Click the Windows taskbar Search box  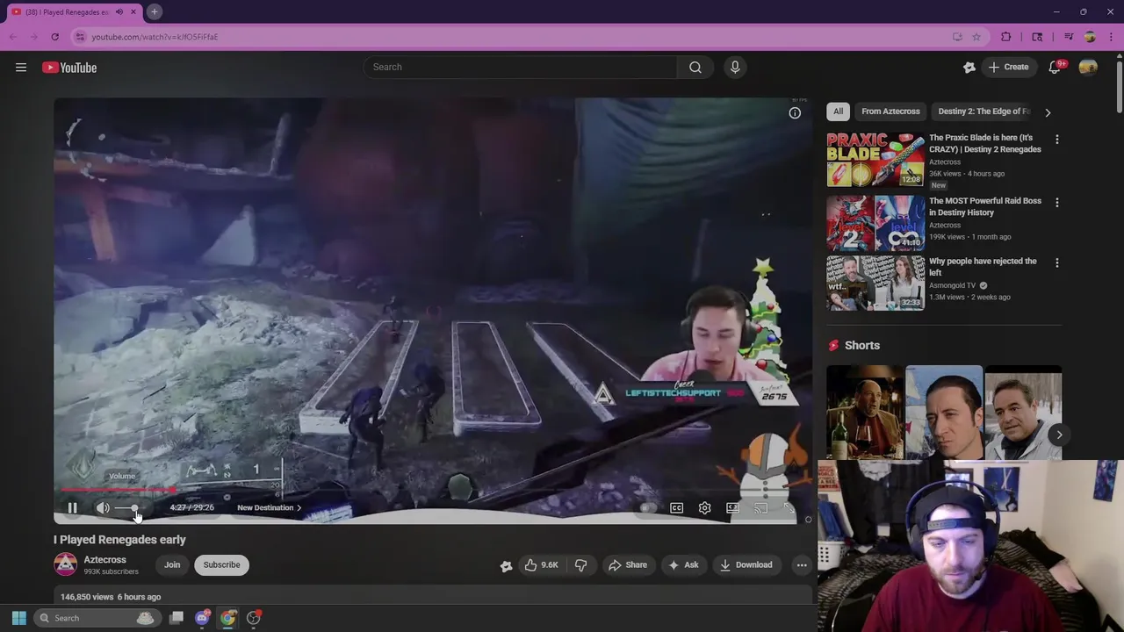(x=96, y=618)
